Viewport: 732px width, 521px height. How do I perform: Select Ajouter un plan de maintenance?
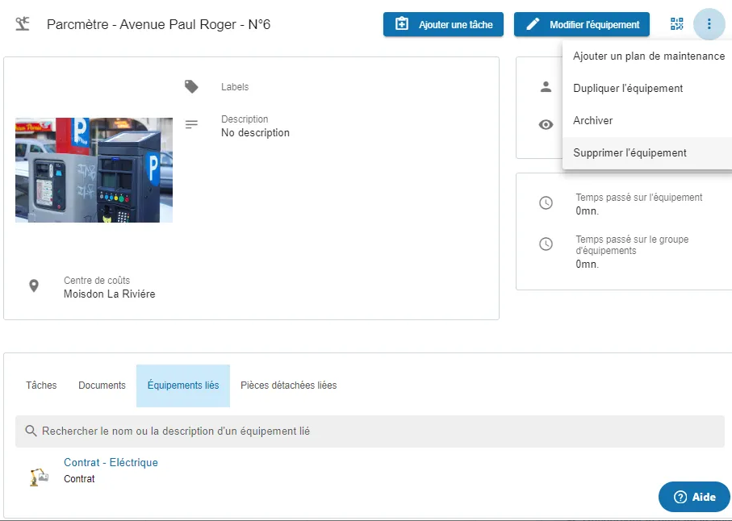pos(648,56)
